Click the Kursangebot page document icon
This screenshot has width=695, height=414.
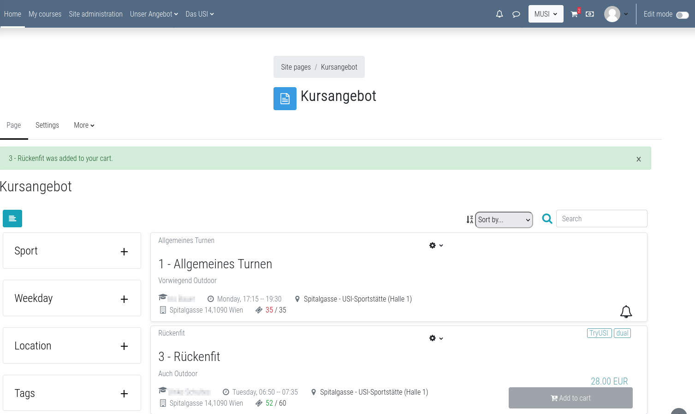tap(285, 99)
